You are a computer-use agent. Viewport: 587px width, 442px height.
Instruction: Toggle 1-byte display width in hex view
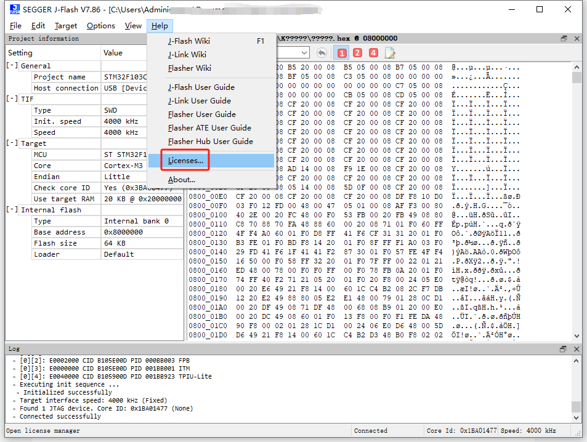point(341,53)
